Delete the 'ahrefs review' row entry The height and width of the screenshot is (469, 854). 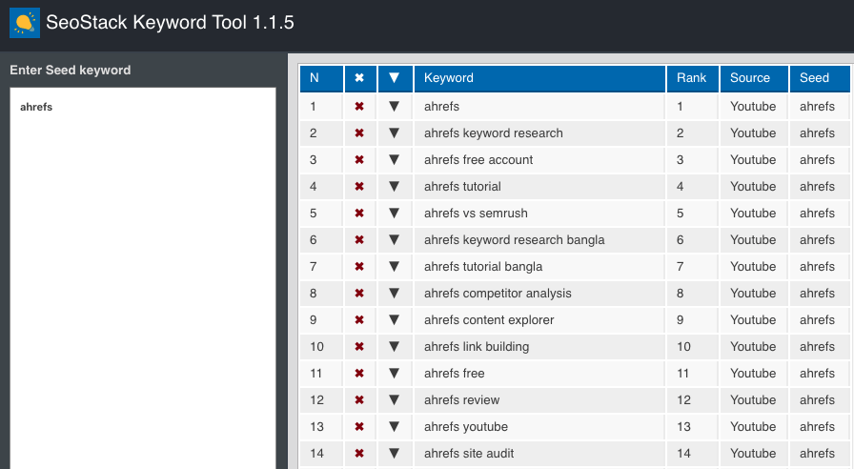coord(359,400)
